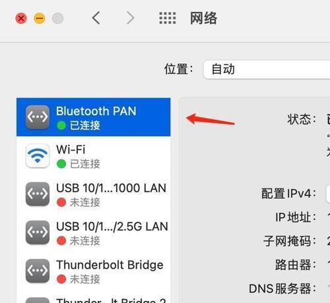
Task: Open the 配置IPv4 dropdown
Action: point(328,194)
